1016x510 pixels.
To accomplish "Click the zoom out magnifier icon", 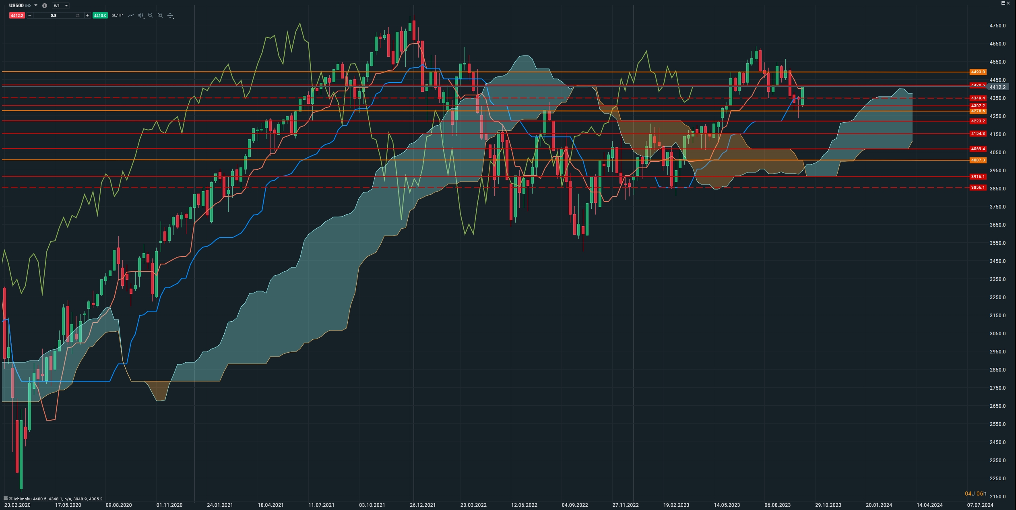I will tap(151, 15).
